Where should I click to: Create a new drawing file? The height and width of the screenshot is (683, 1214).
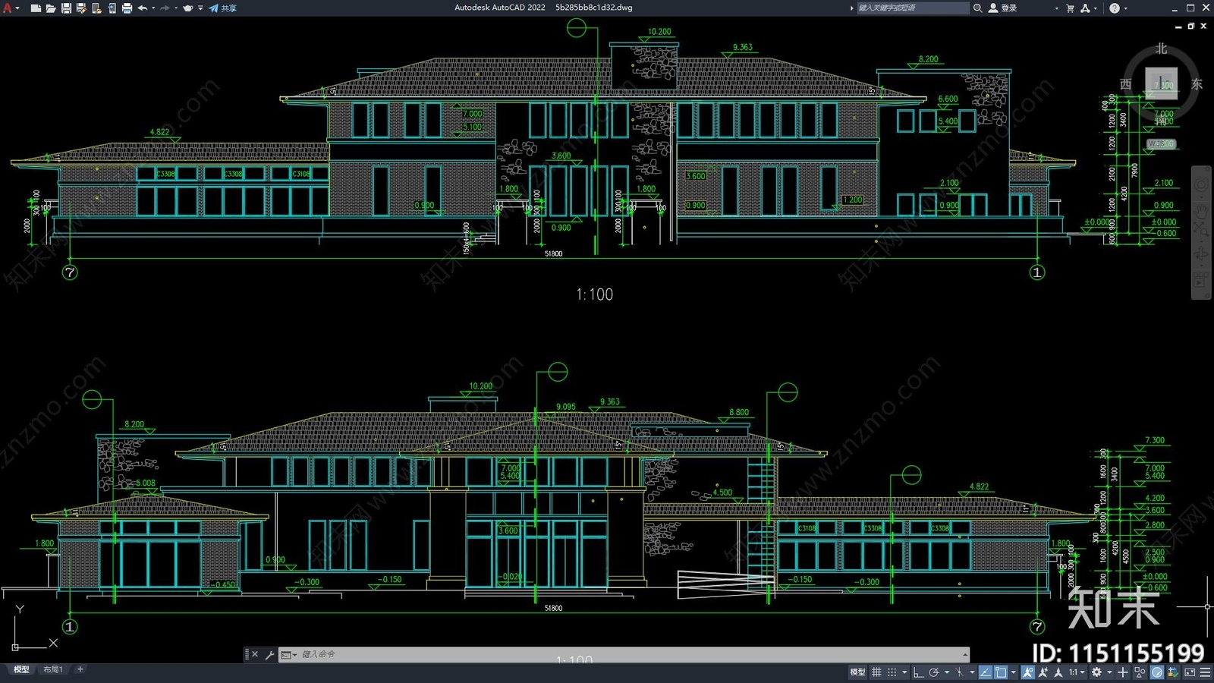click(x=36, y=8)
